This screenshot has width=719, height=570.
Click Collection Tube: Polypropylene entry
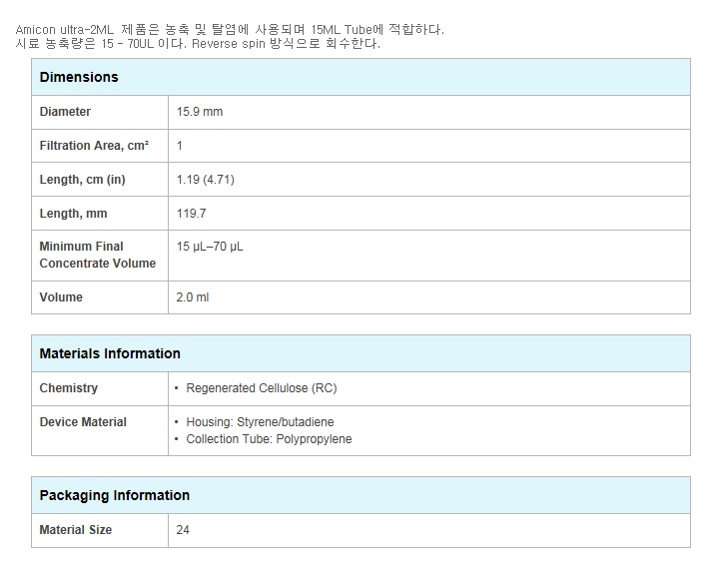[269, 439]
